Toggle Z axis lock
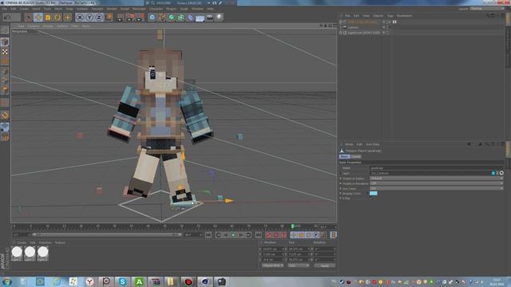The width and height of the screenshot is (511, 287). [x=99, y=18]
